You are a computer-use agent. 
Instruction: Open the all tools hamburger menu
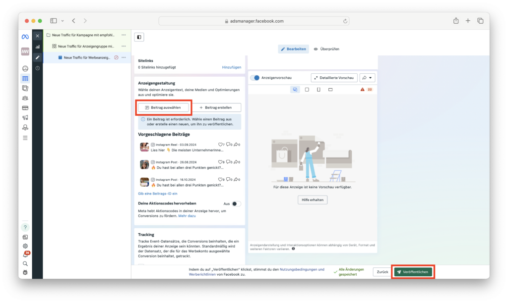25,138
